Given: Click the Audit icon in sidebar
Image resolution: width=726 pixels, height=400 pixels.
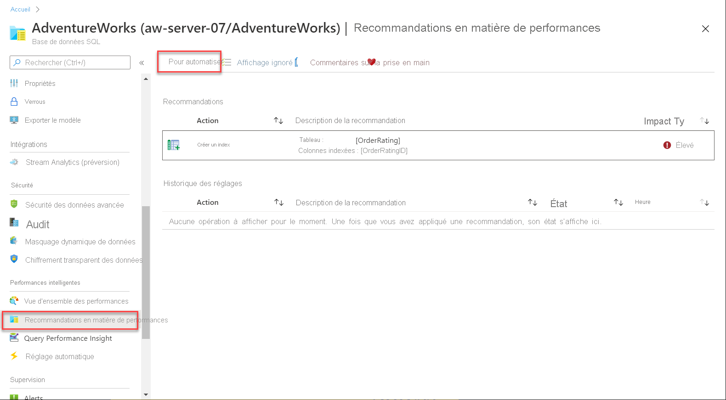Looking at the screenshot, I should (14, 223).
